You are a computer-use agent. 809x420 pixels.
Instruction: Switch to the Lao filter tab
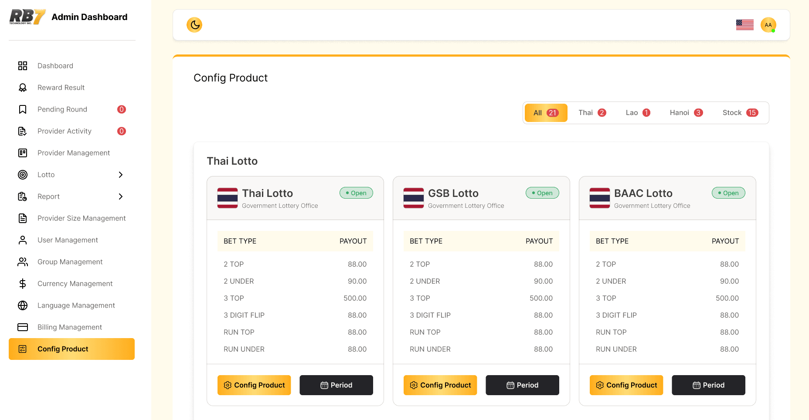point(638,113)
